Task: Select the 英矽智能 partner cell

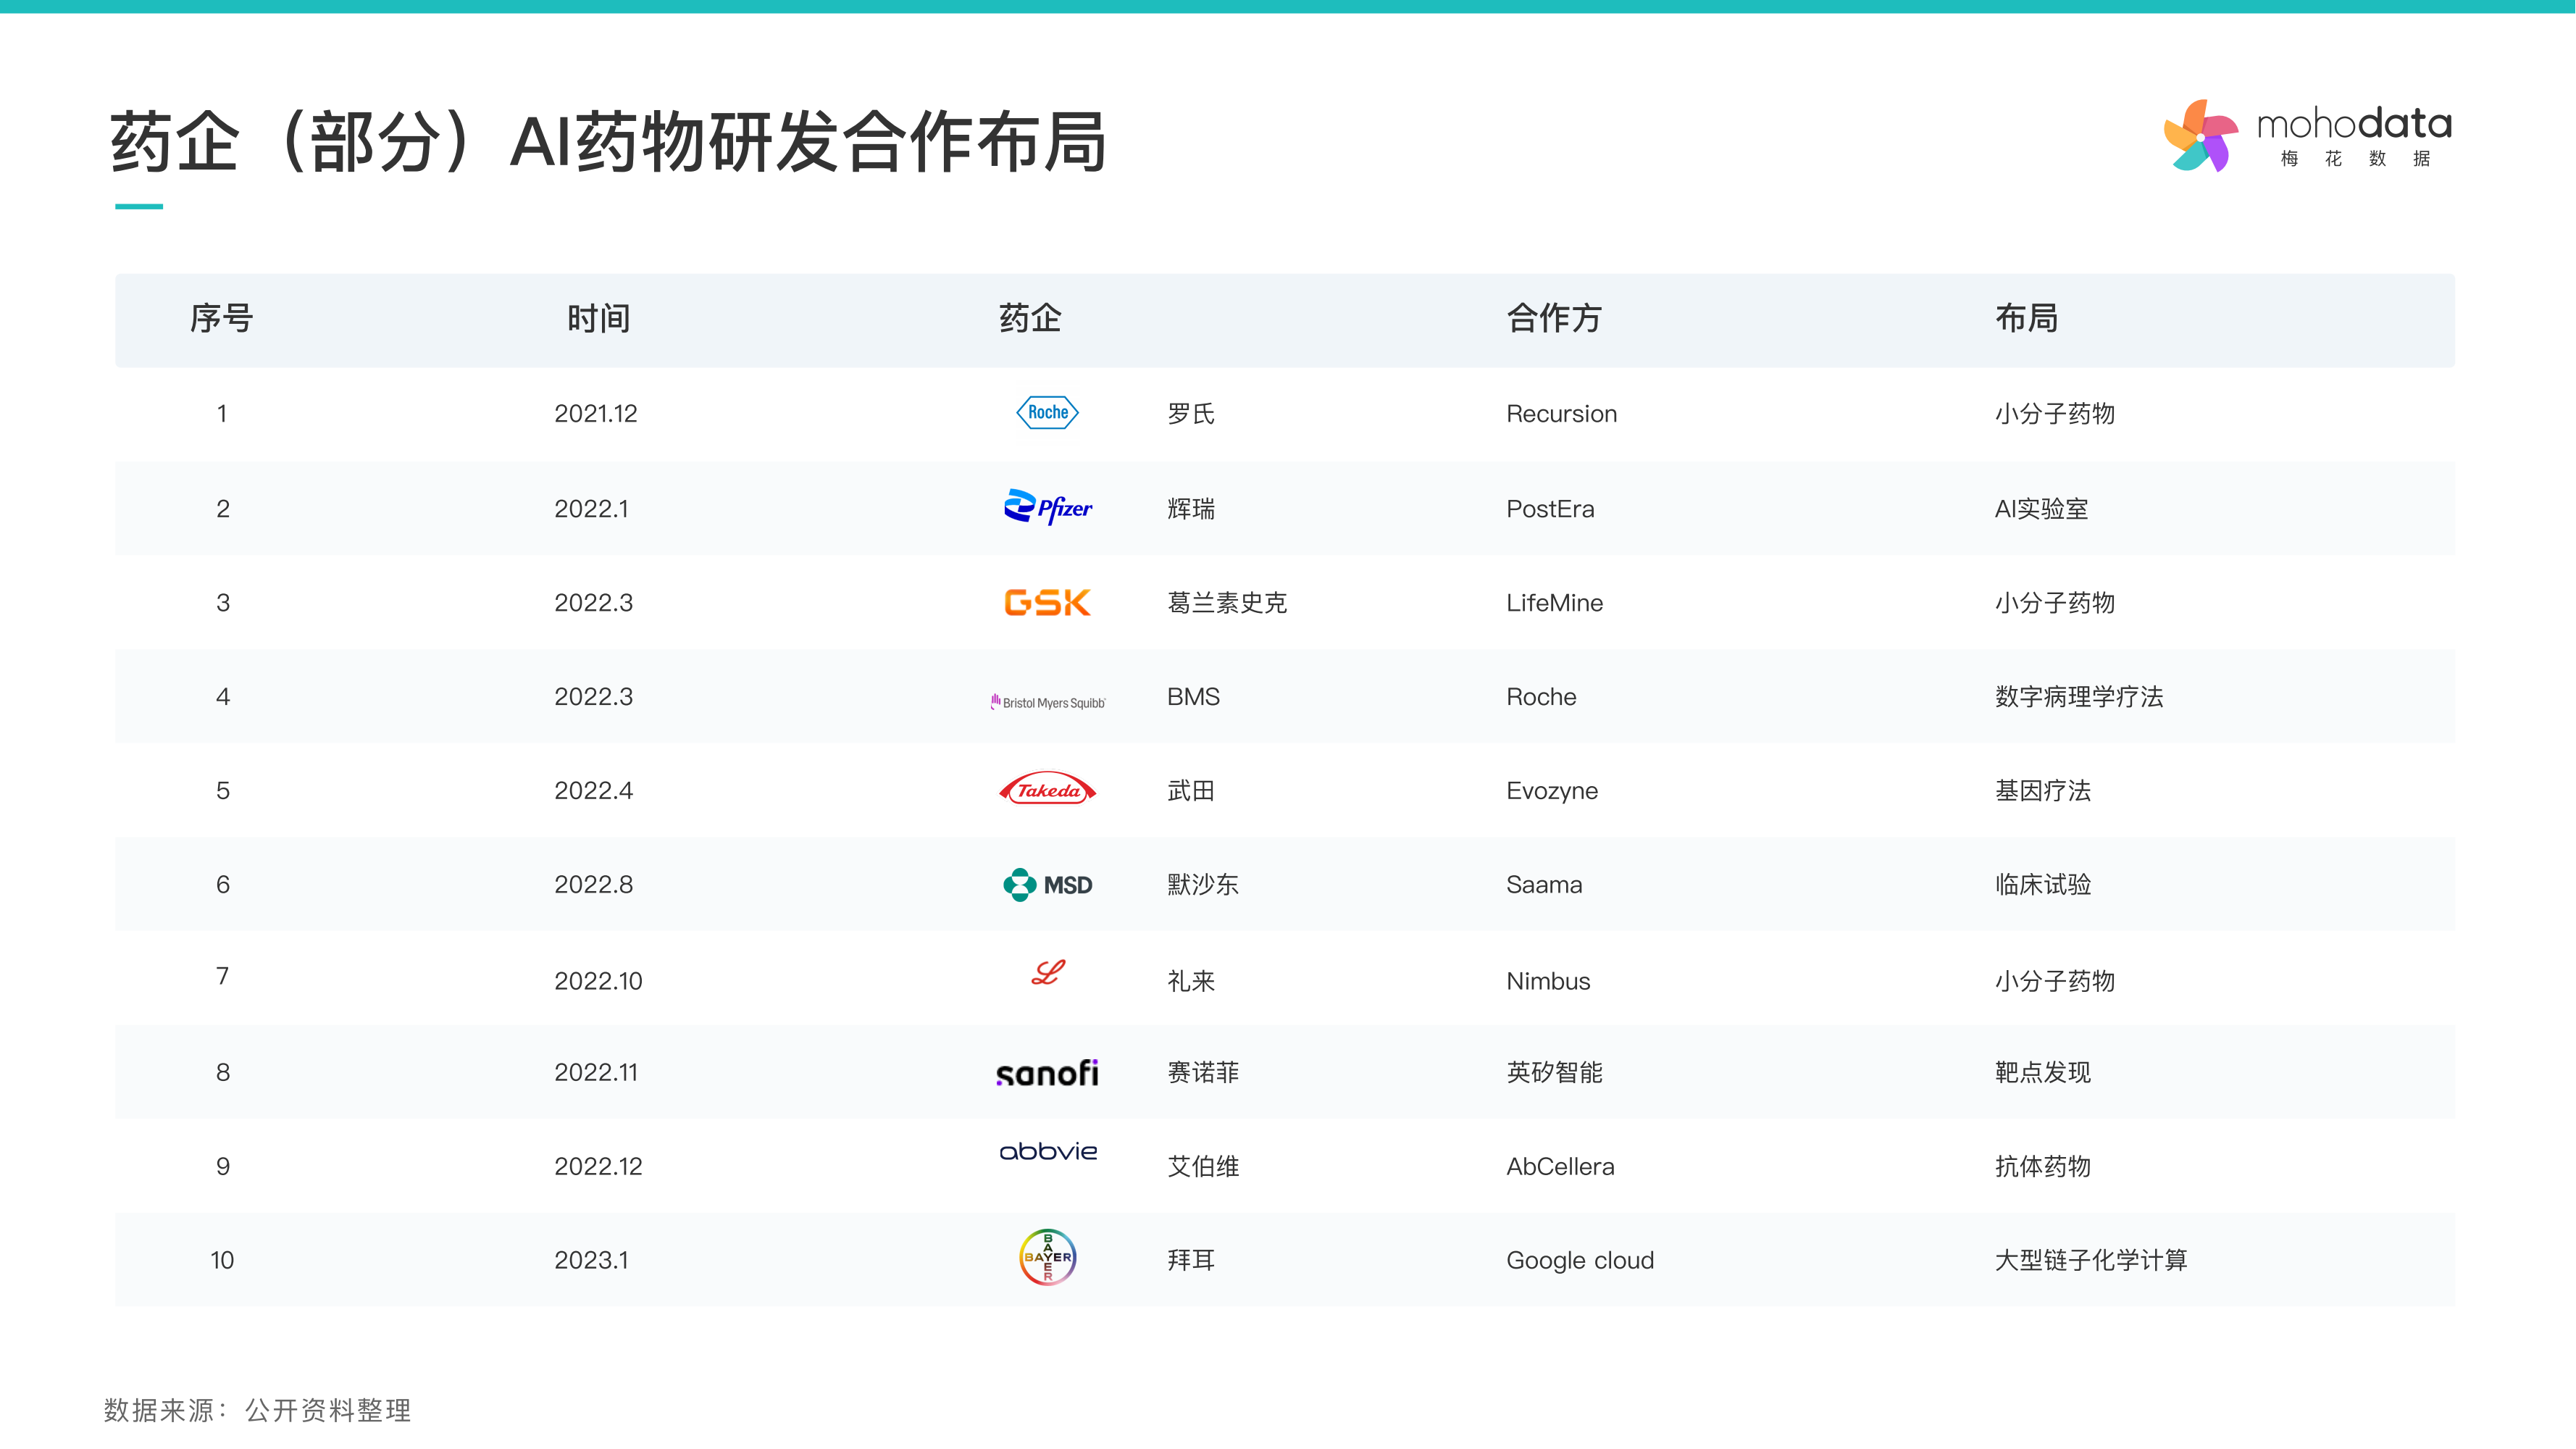Action: (x=1554, y=1073)
